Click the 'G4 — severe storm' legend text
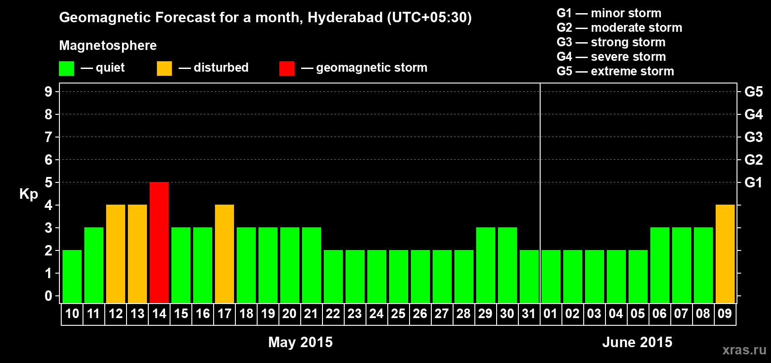 (611, 57)
